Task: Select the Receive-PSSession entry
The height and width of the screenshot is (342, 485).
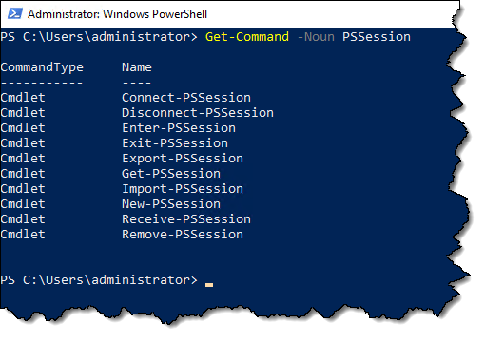Action: [x=186, y=219]
